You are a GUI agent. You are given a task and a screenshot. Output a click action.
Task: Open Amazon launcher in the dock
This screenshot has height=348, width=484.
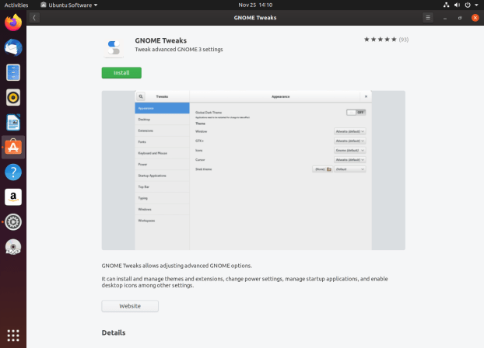click(x=13, y=197)
